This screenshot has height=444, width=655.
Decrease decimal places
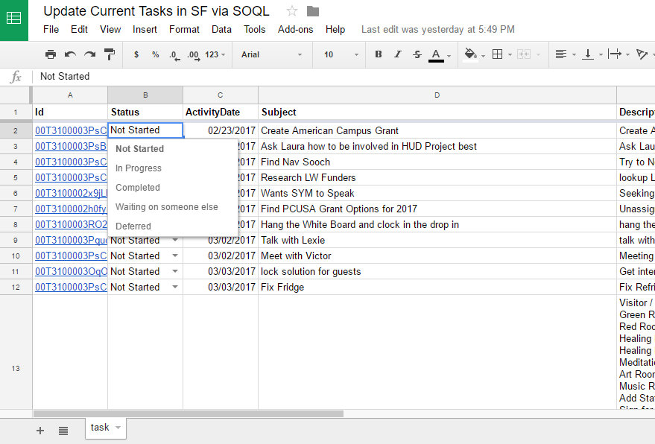click(174, 54)
